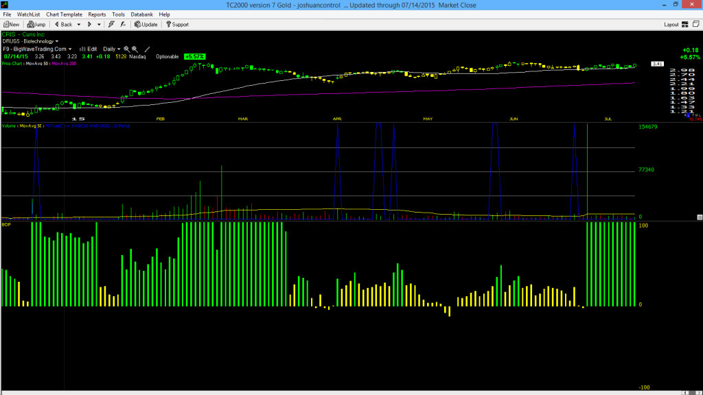Click the cascade windows icon beside Layout
The image size is (703, 395).
click(696, 24)
